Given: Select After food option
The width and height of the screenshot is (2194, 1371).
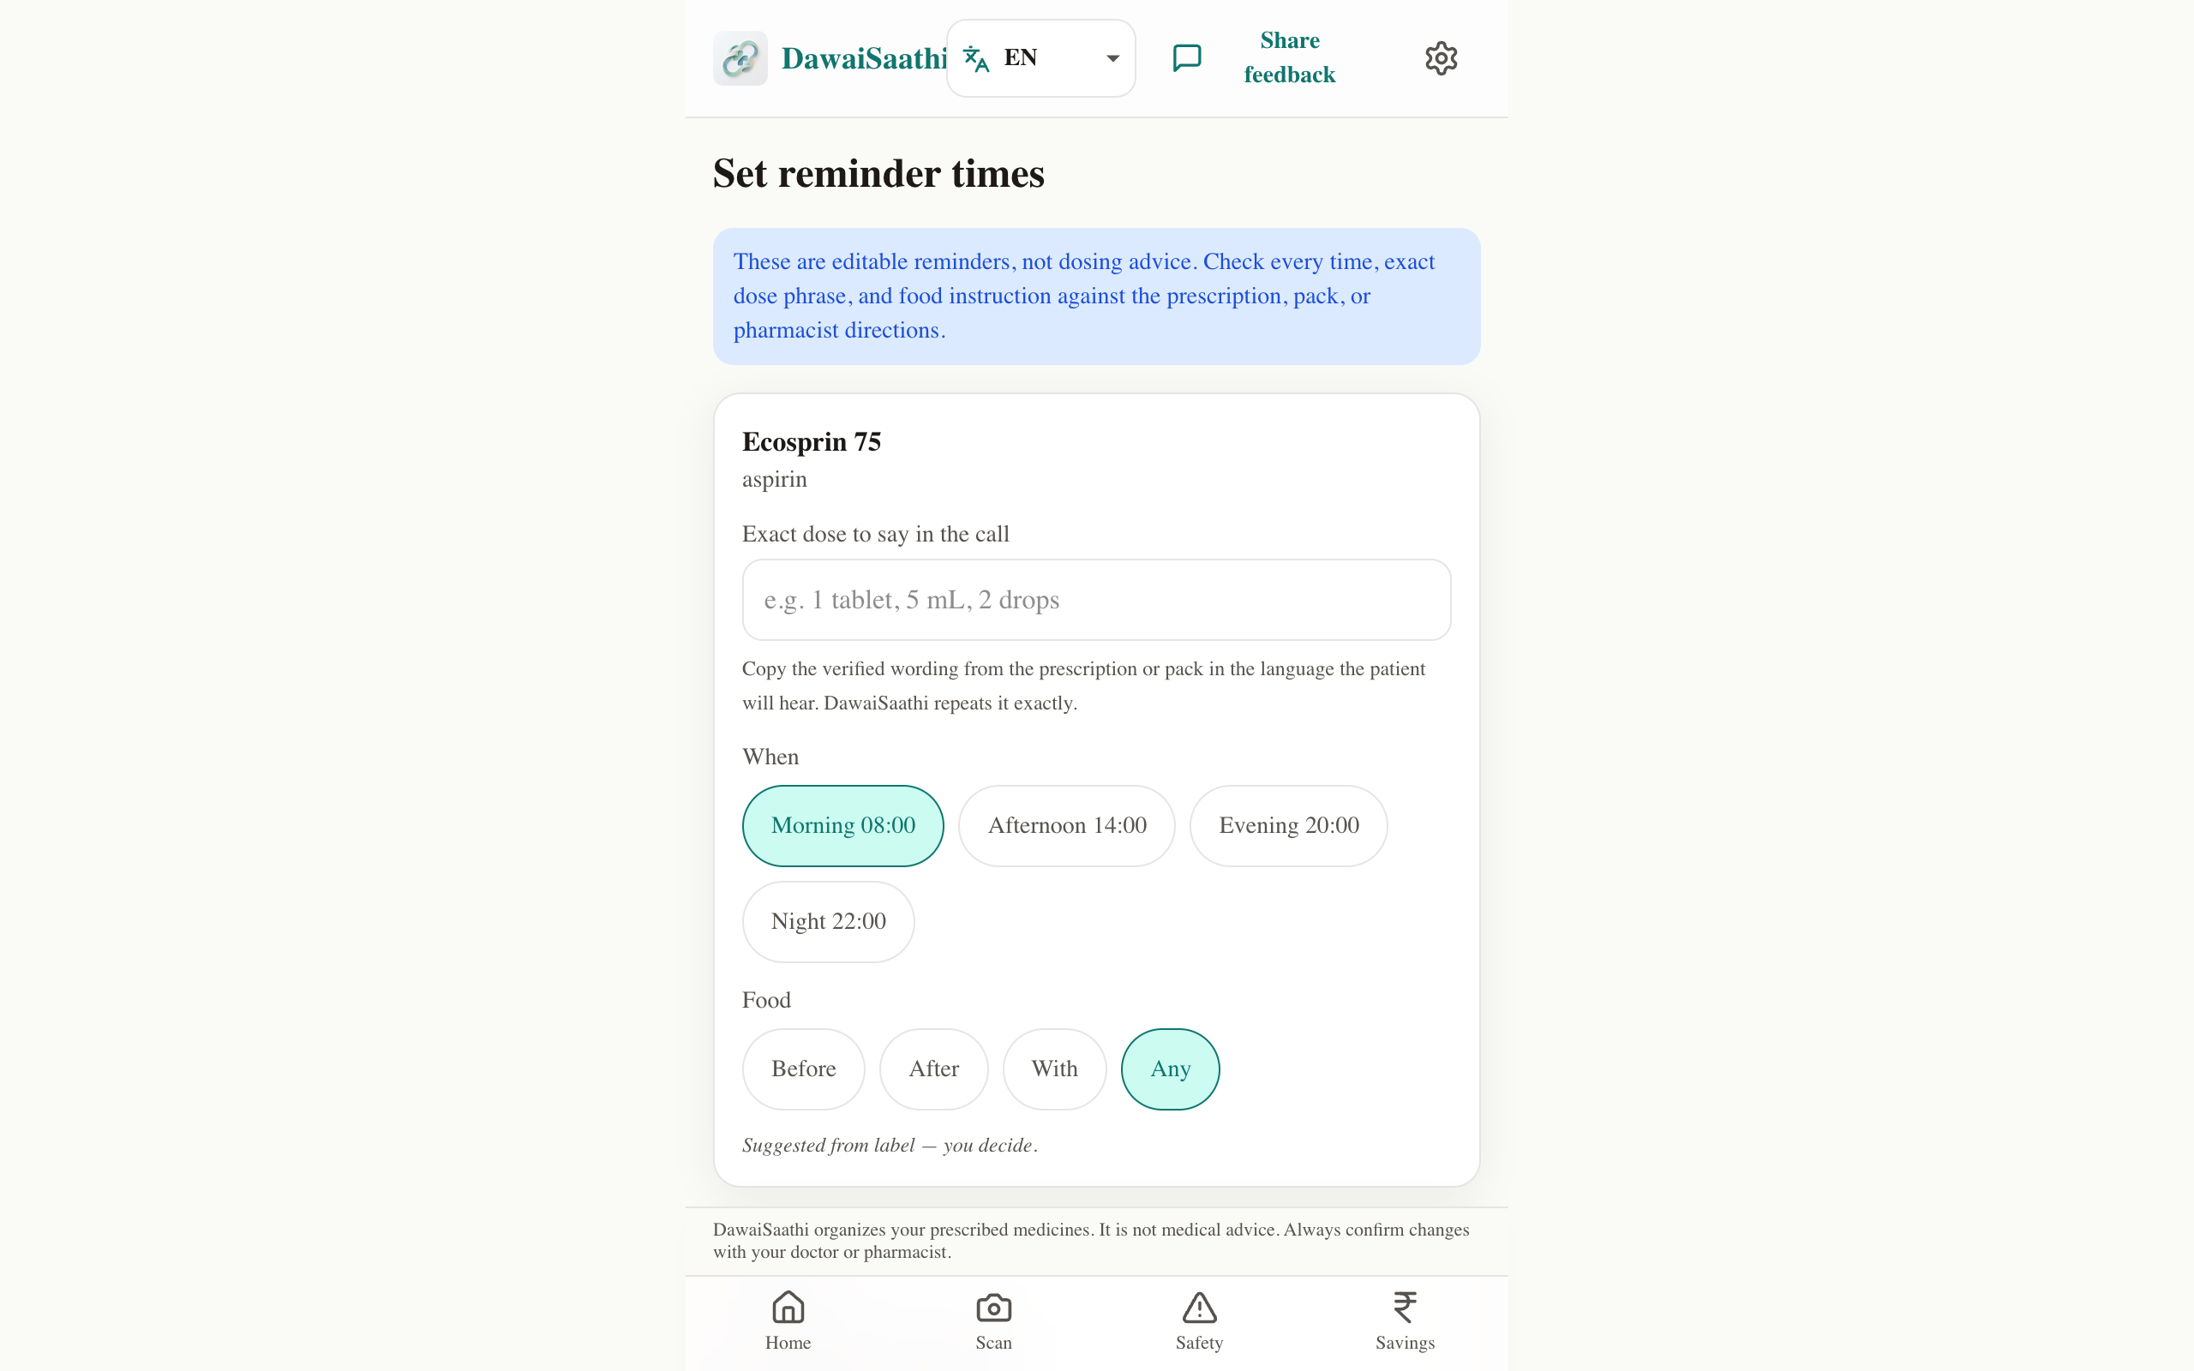Looking at the screenshot, I should [934, 1069].
